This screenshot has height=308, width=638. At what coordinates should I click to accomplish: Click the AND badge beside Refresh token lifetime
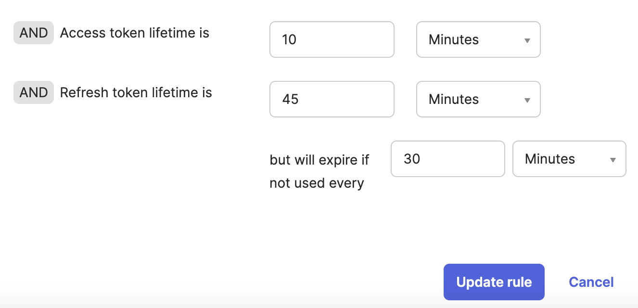coord(34,92)
